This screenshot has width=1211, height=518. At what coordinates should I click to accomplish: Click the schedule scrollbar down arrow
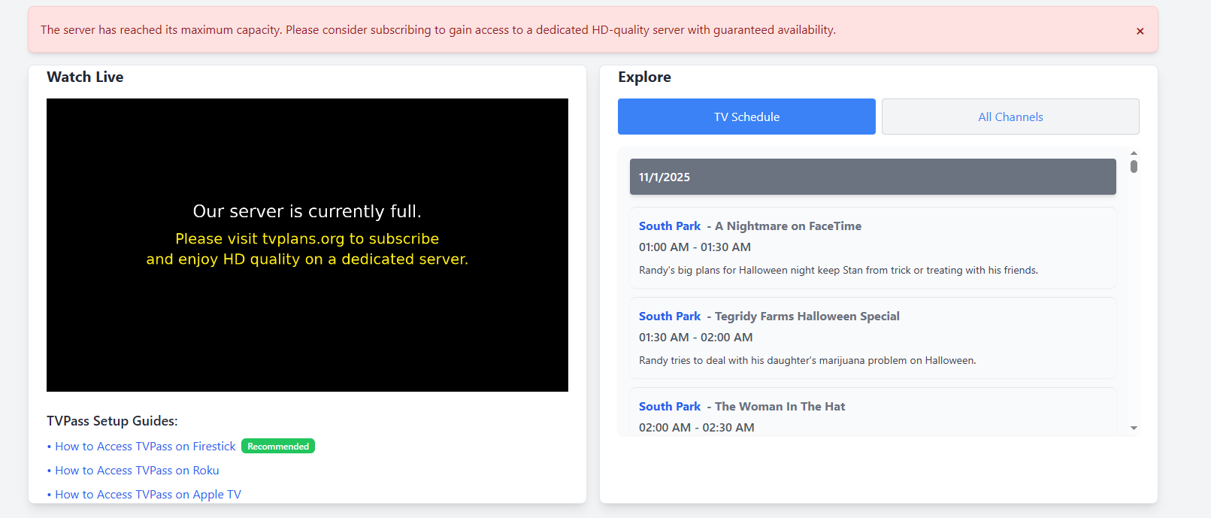1134,428
